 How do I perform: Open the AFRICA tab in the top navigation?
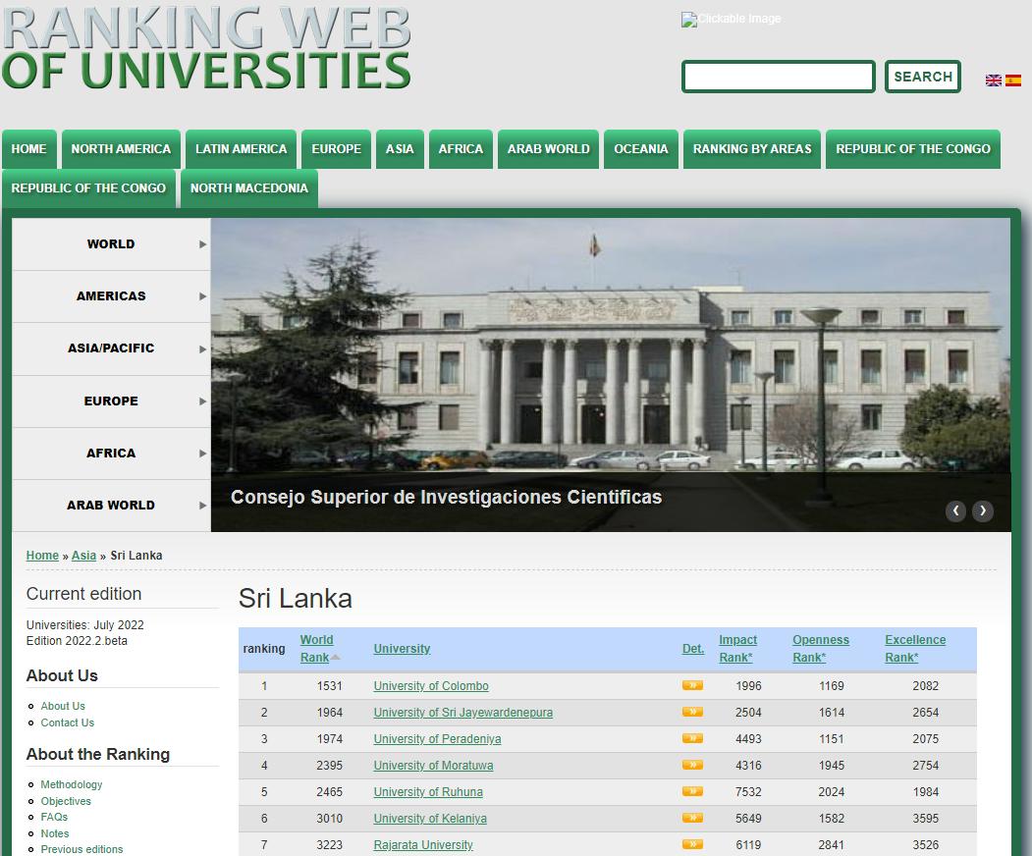(x=461, y=149)
